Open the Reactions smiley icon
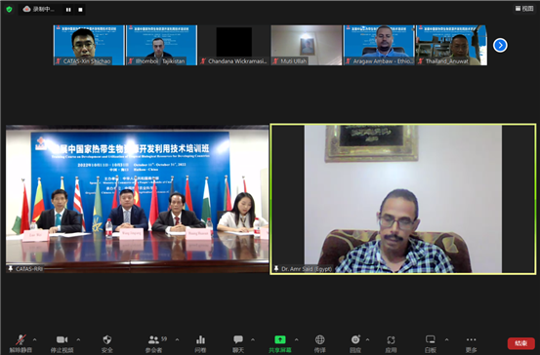 click(355, 339)
